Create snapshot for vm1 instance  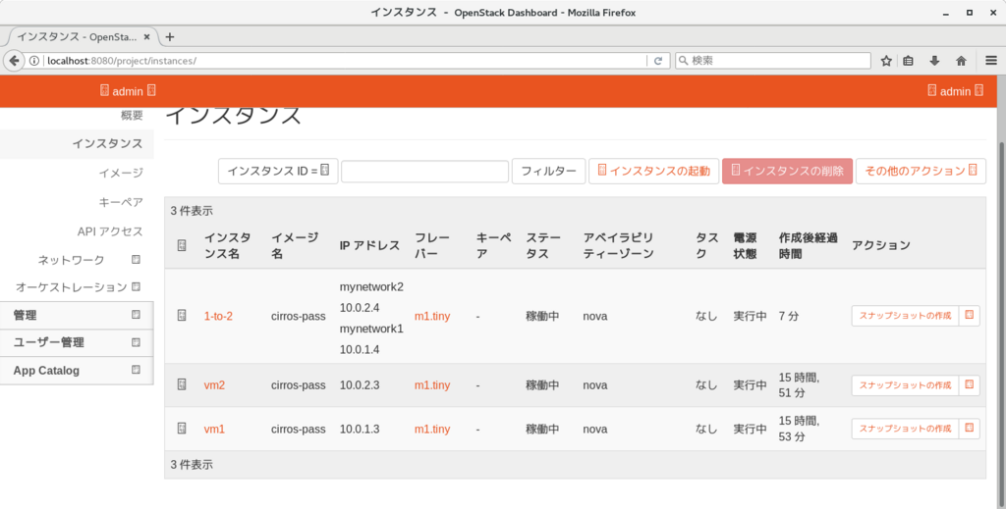point(905,429)
